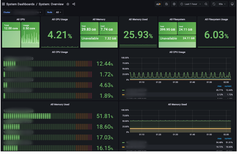Refresh the dashboard now
Viewport: 238px width, 155px height.
coord(214,4)
